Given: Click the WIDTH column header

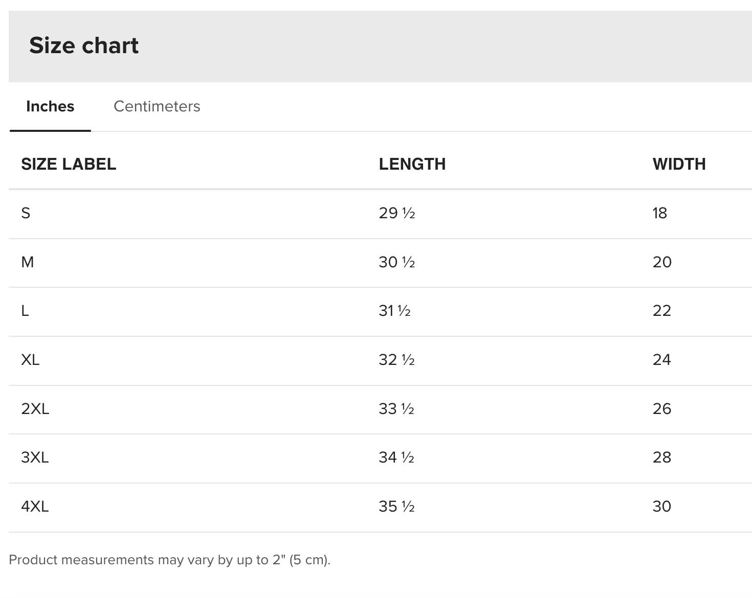Looking at the screenshot, I should pyautogui.click(x=679, y=164).
